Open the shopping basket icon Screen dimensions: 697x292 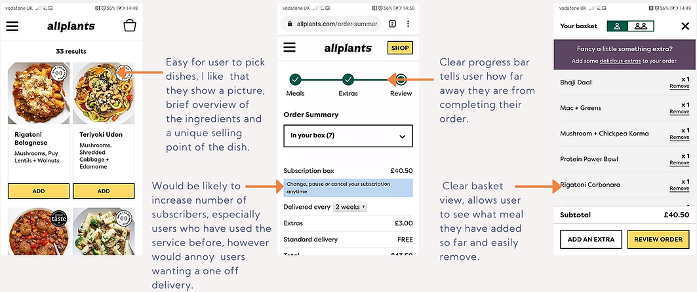point(130,26)
